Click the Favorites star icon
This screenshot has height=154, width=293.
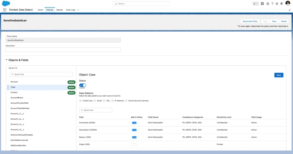[x=254, y=3]
